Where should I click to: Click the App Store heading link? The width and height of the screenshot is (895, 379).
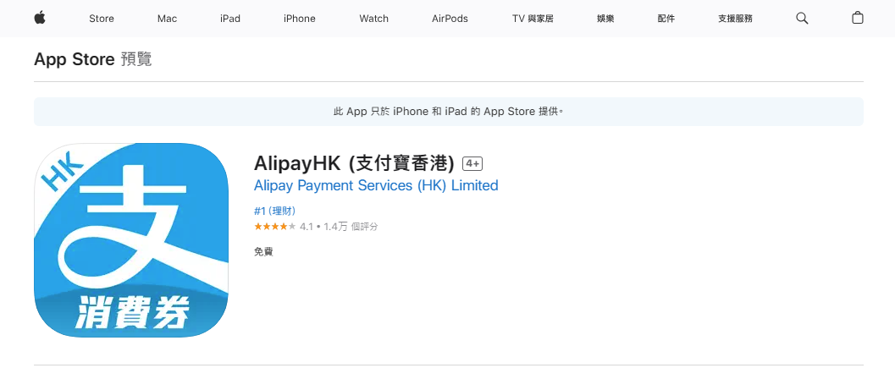74,59
